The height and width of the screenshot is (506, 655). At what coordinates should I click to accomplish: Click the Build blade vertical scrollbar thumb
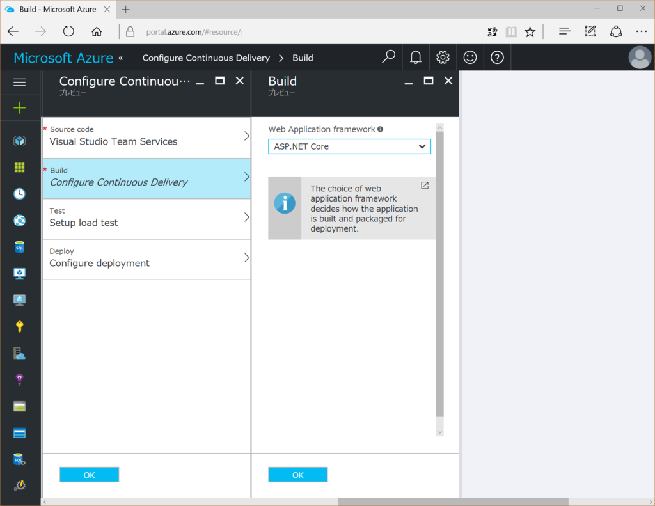(439, 274)
